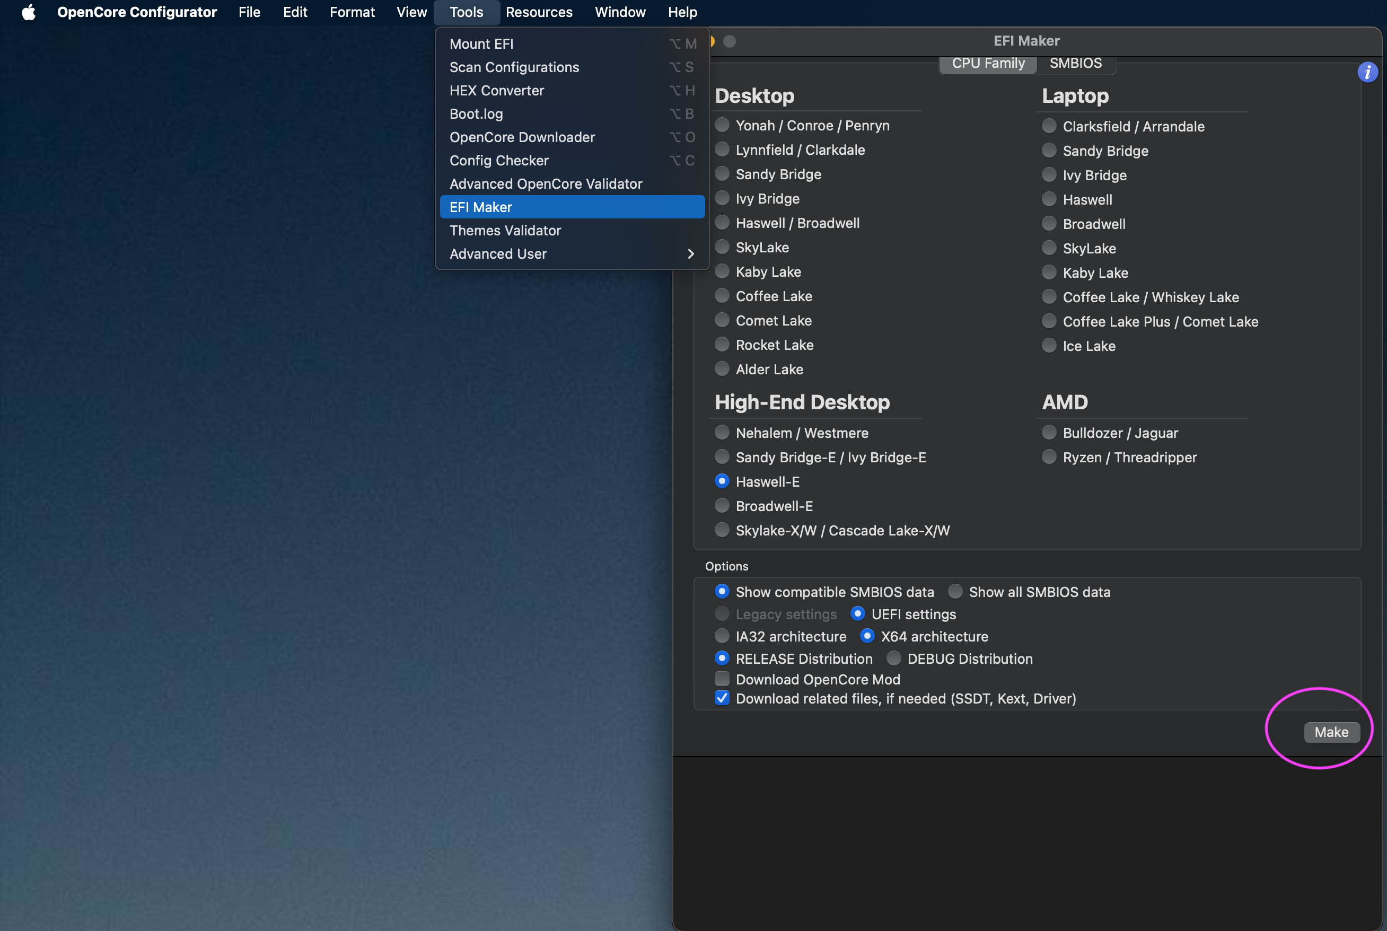The height and width of the screenshot is (931, 1387).
Task: Select Laptop Haswell radio button
Action: click(1049, 199)
